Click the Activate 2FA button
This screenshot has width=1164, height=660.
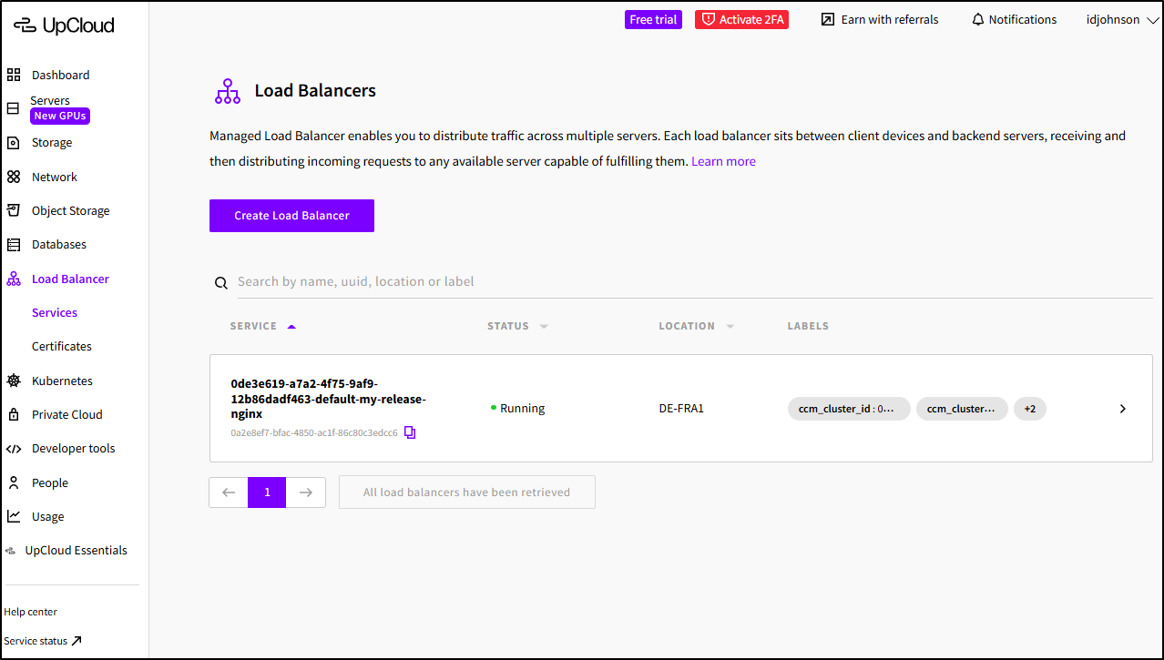click(x=741, y=20)
